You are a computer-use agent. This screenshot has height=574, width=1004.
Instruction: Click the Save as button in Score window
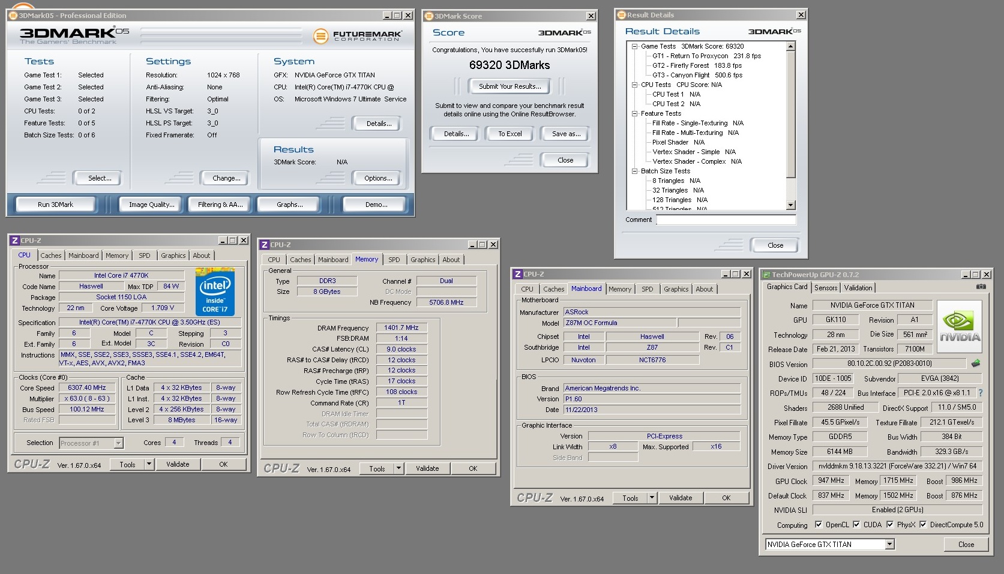click(567, 134)
